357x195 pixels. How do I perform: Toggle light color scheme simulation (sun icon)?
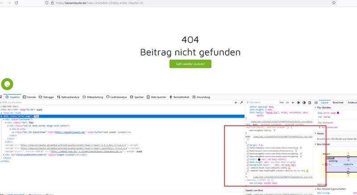click(x=299, y=102)
